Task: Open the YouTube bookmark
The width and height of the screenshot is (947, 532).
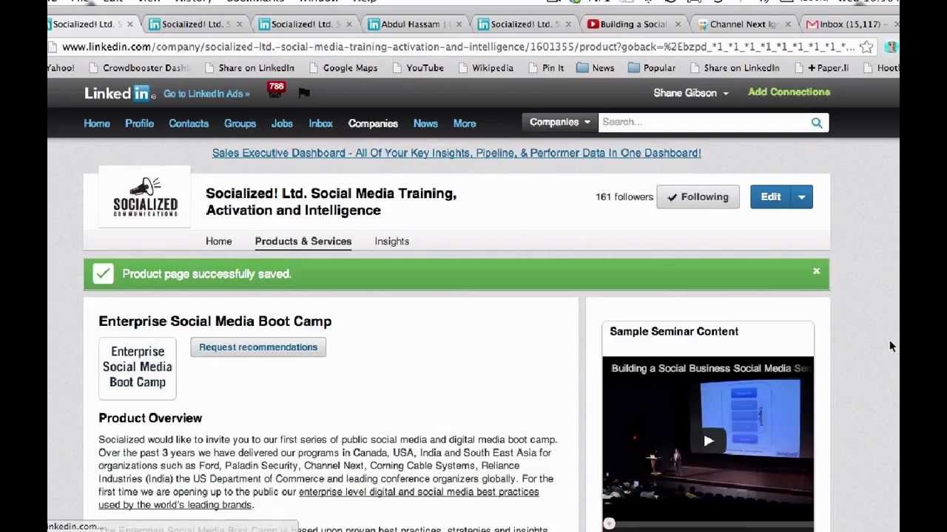Action: [417, 68]
